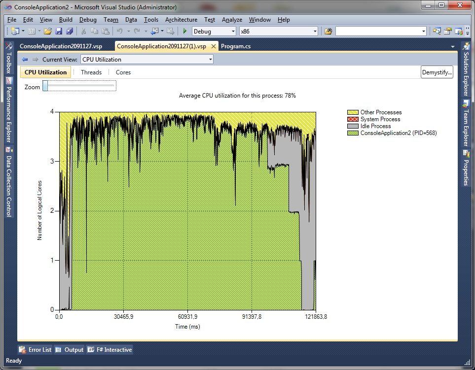Save the current file with the floppy icon
Viewport: 475px width, 370px height.
59,31
